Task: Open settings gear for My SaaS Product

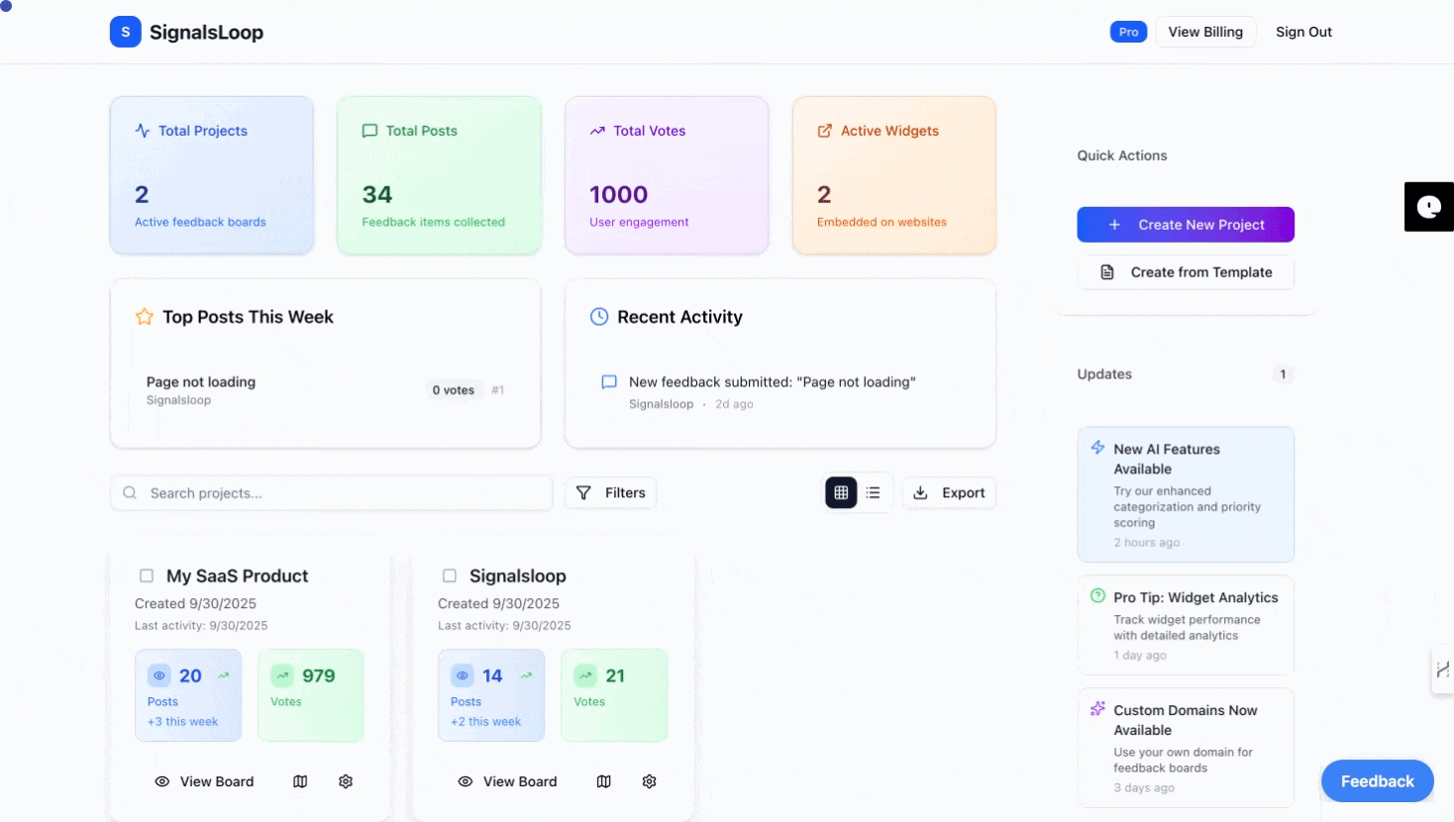Action: [x=346, y=781]
